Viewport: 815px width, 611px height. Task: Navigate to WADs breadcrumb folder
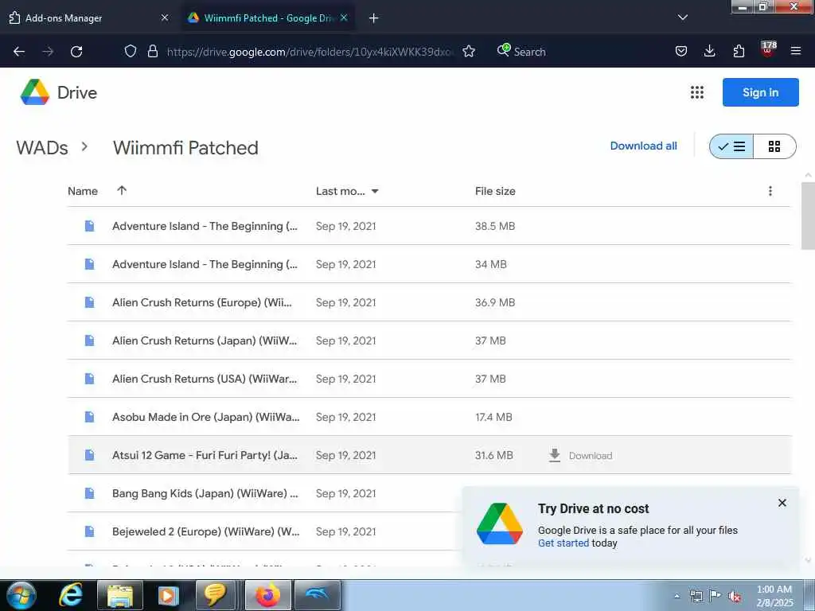[x=42, y=147]
